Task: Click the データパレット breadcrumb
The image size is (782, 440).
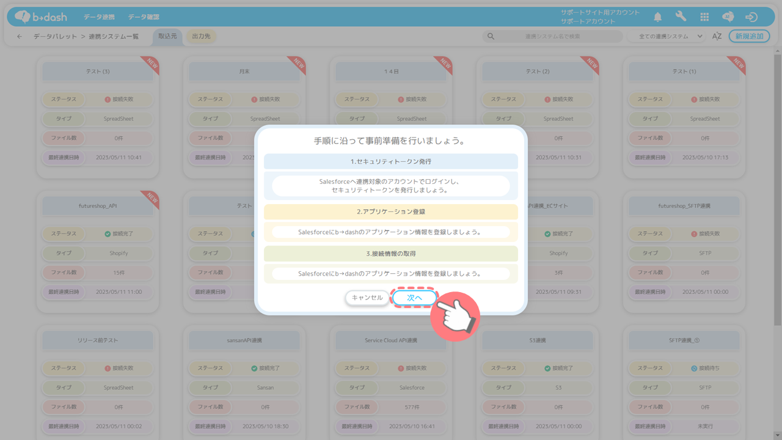Action: click(55, 37)
